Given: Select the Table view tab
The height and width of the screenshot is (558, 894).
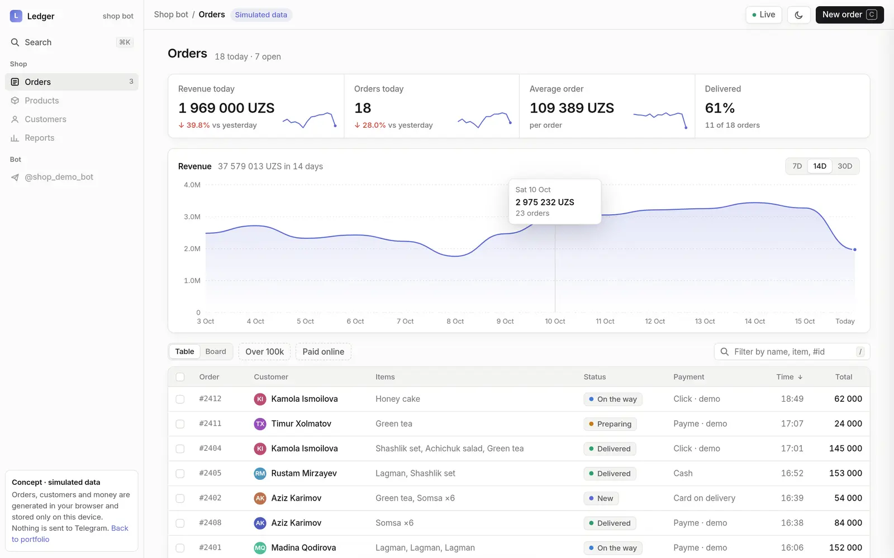Looking at the screenshot, I should click(184, 352).
